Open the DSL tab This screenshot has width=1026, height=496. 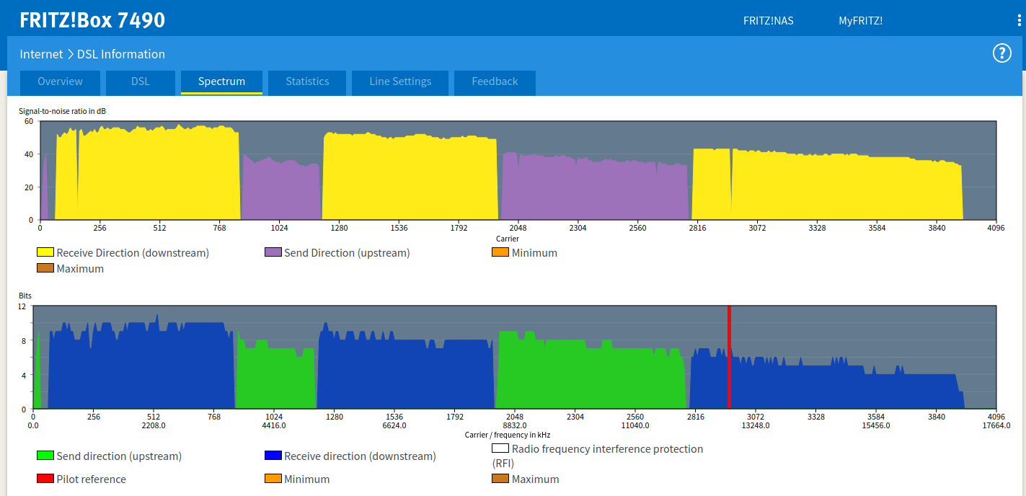click(141, 81)
